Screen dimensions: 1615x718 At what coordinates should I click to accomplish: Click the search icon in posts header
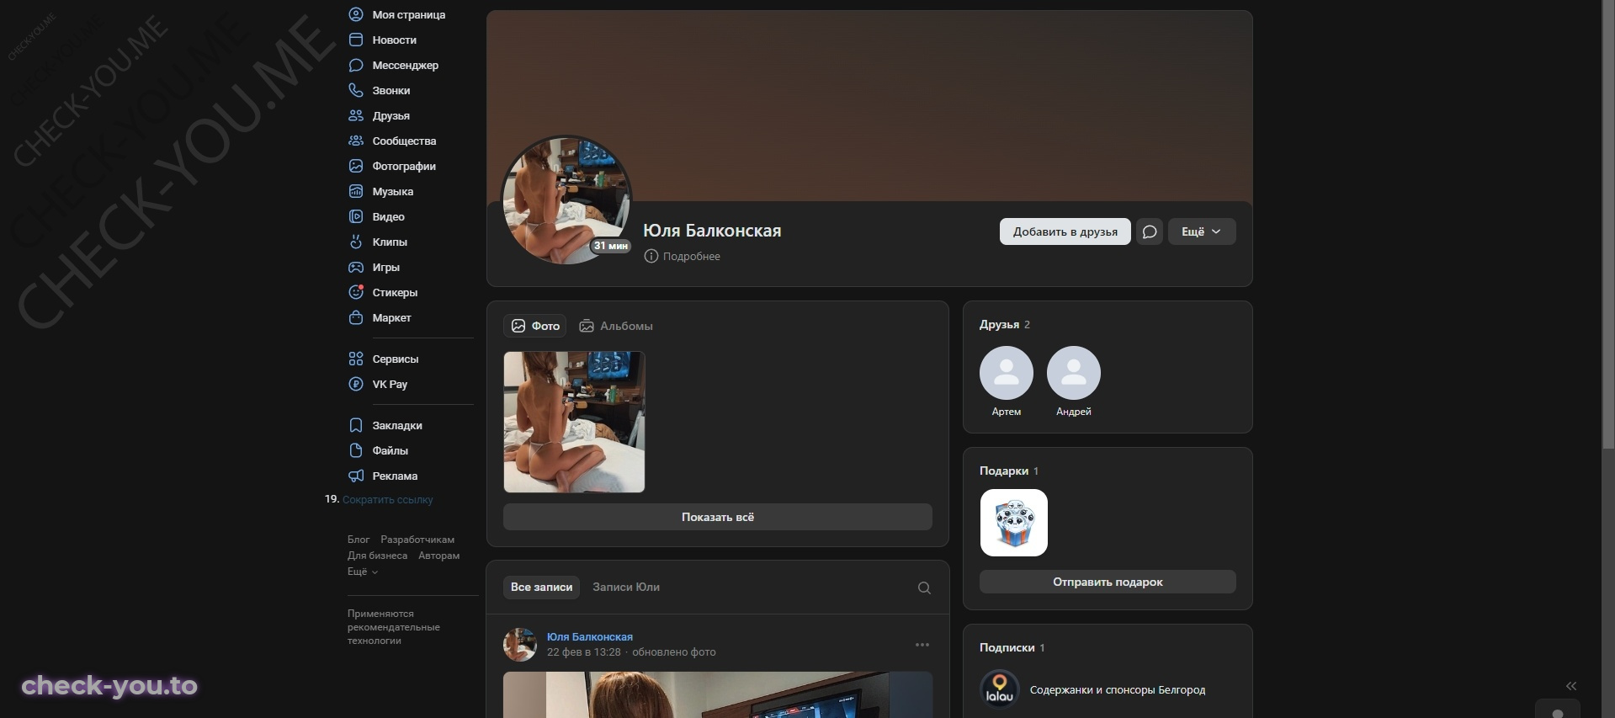[924, 588]
